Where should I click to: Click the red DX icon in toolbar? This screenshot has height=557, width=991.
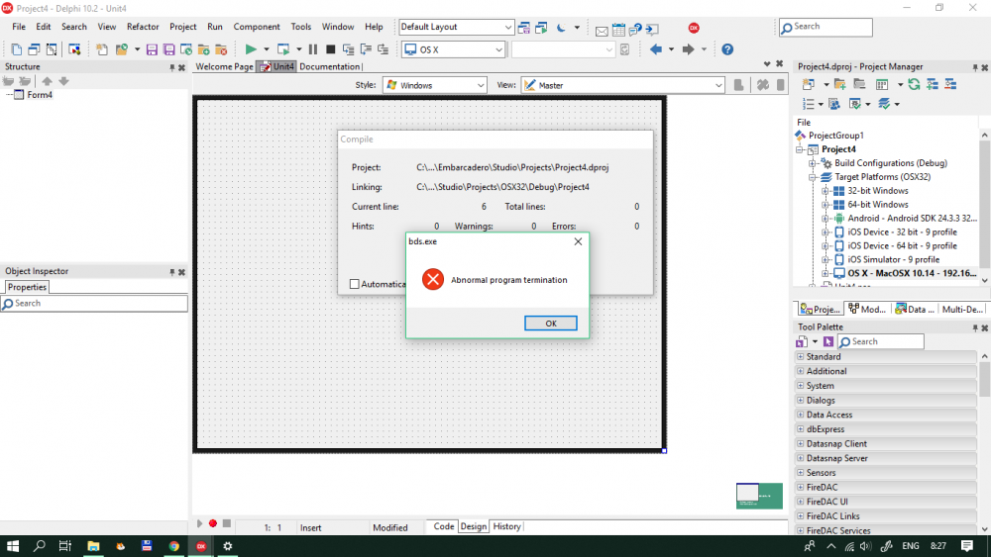click(x=694, y=28)
